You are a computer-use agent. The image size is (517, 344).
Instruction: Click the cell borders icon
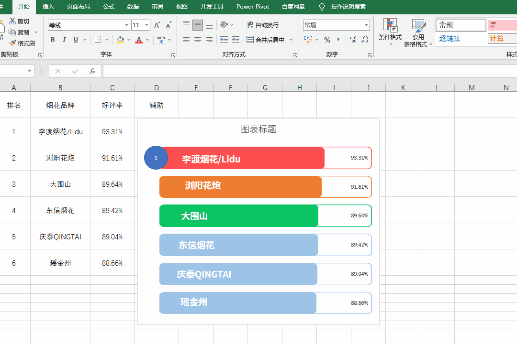pyautogui.click(x=98, y=40)
